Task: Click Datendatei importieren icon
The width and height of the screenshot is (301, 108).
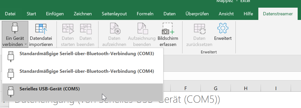Action: [x=41, y=29]
